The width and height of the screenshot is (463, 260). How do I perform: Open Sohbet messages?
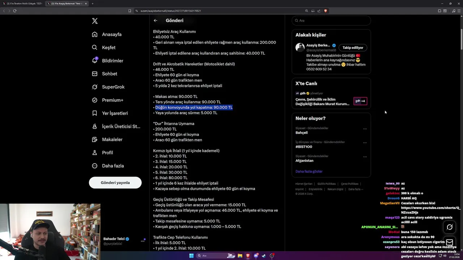pyautogui.click(x=105, y=74)
